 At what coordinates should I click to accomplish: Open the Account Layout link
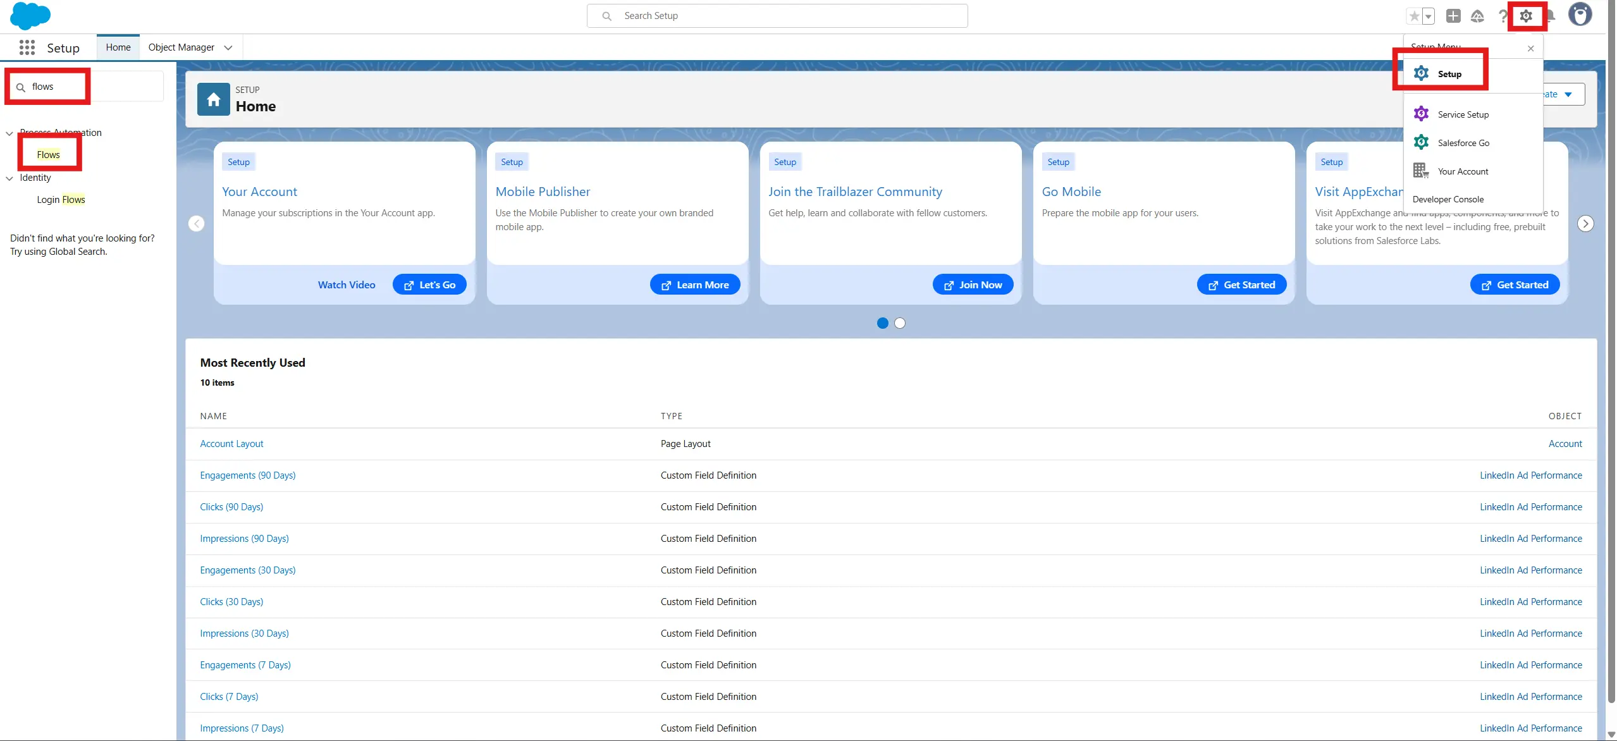[x=231, y=444]
